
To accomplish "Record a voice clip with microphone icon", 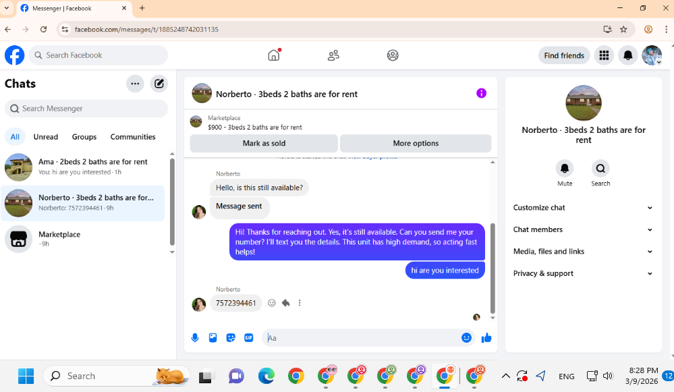I will (x=195, y=338).
